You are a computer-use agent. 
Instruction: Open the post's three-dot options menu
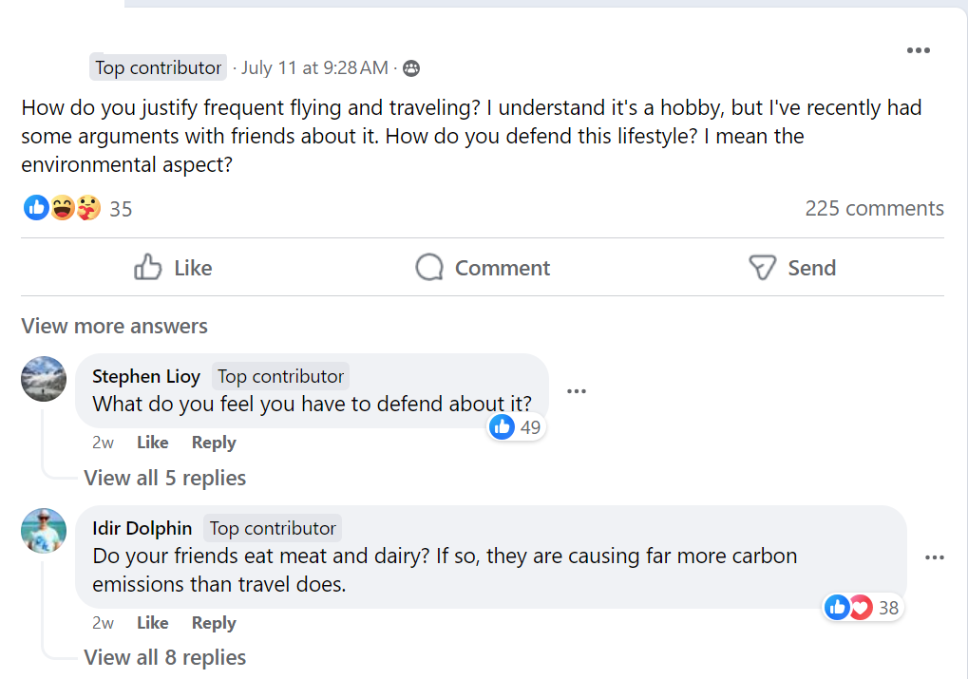point(918,50)
